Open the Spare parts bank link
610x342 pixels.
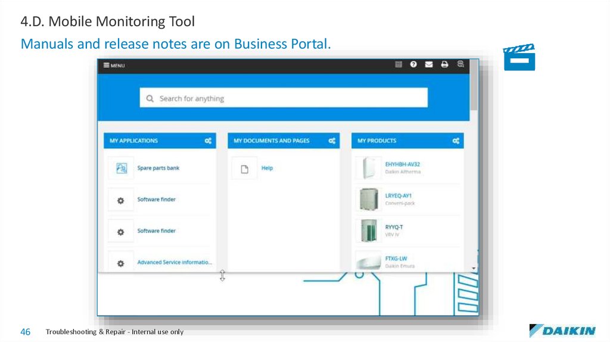tap(158, 168)
